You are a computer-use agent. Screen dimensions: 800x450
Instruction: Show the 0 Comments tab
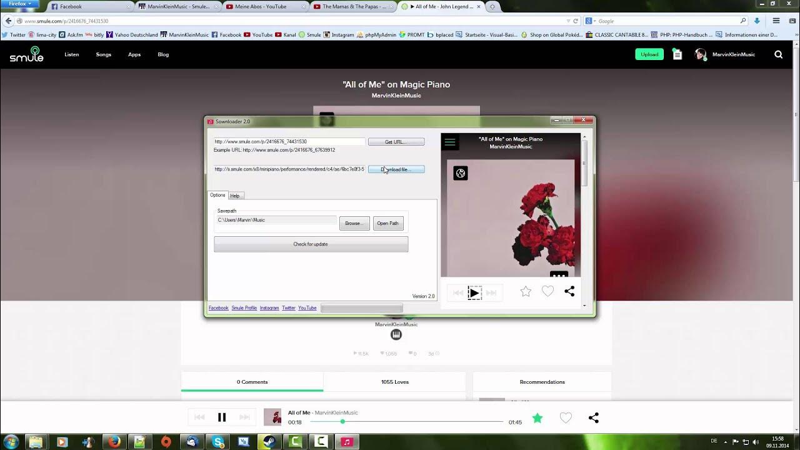click(x=252, y=382)
